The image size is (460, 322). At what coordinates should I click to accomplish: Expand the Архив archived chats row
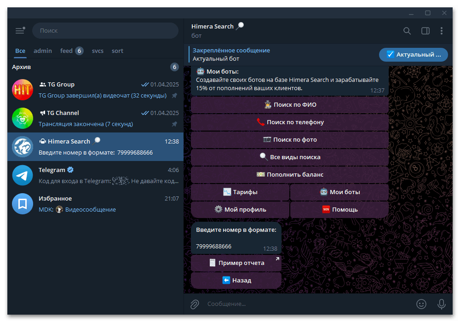pos(95,67)
